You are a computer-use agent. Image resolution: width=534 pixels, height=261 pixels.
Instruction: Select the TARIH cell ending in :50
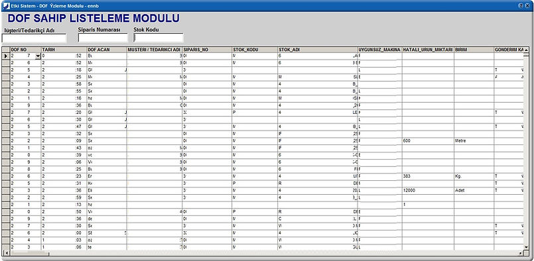coord(64,212)
